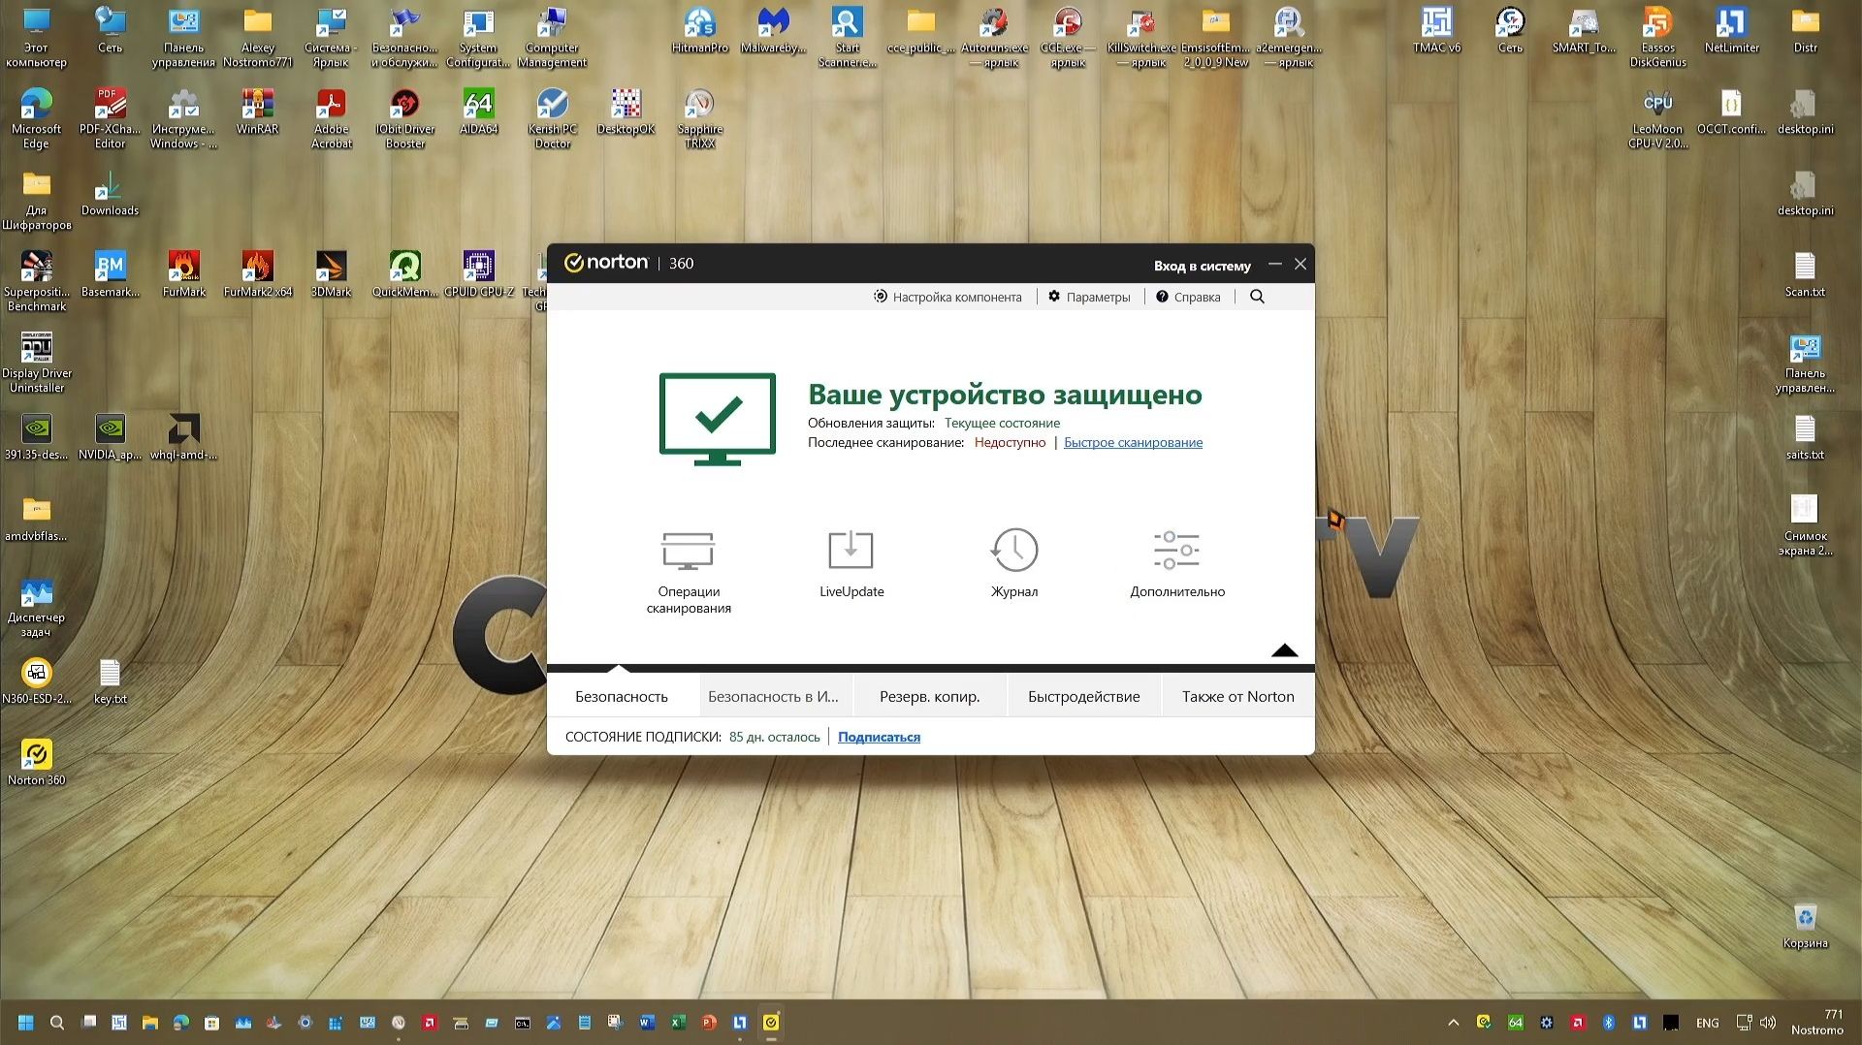This screenshot has height=1045, width=1862.
Task: Select the Этот компьютер desktop icon
Action: coord(36,37)
